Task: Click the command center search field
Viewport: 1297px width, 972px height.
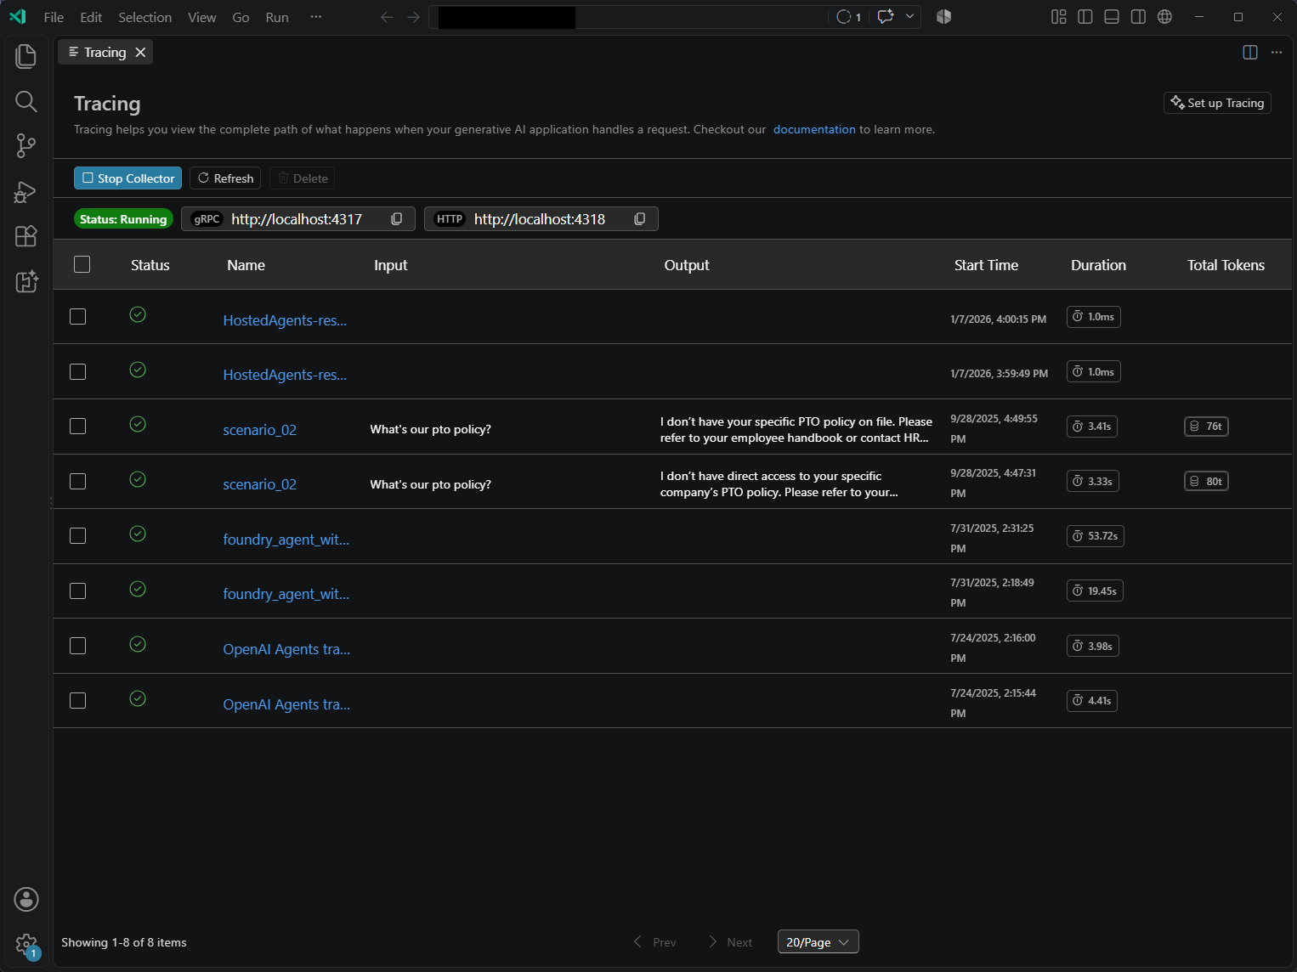Action: (x=628, y=17)
